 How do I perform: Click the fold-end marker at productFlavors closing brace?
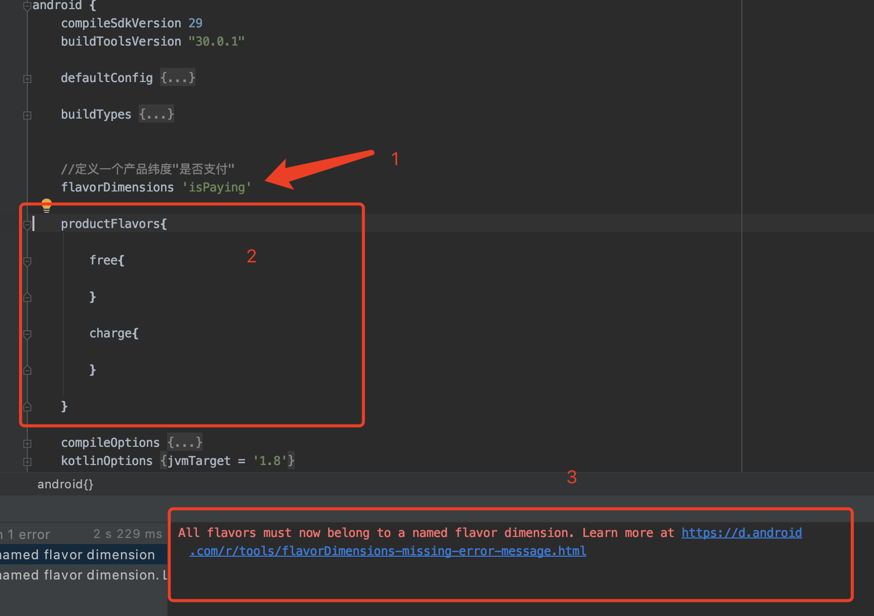pyautogui.click(x=27, y=406)
